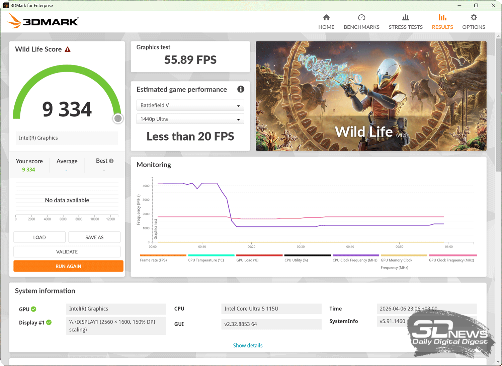The width and height of the screenshot is (502, 366).
Task: Click the 3DMark logo
Action: click(43, 21)
